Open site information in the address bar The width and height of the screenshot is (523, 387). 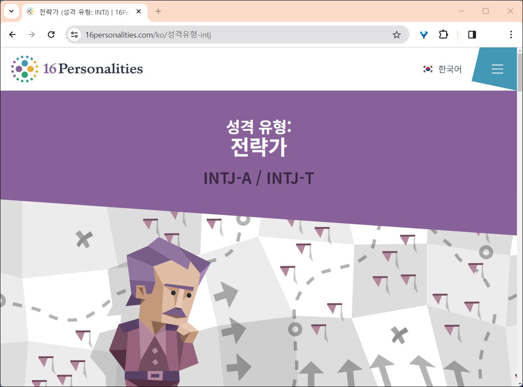(74, 35)
